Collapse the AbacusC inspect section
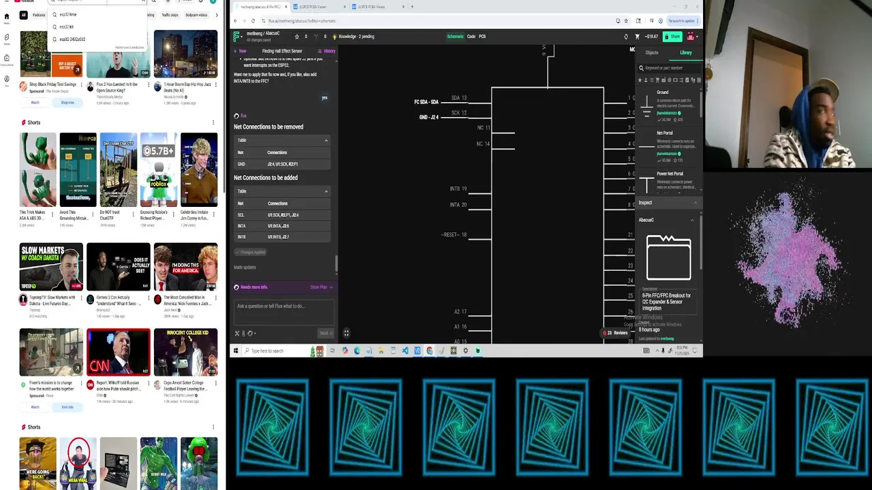Screen dimensions: 872x490 [x=692, y=220]
